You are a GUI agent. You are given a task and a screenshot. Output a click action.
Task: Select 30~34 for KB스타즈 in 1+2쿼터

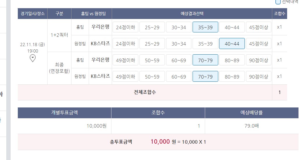[x=179, y=44]
